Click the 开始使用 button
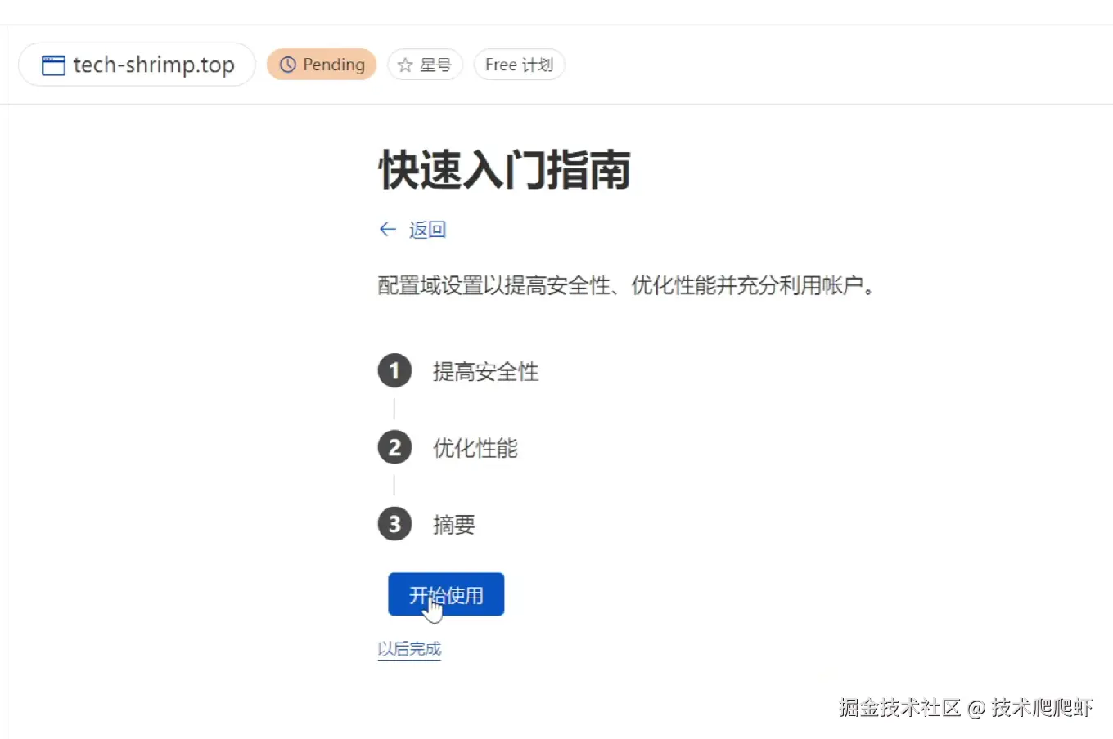This screenshot has width=1113, height=739. [446, 594]
